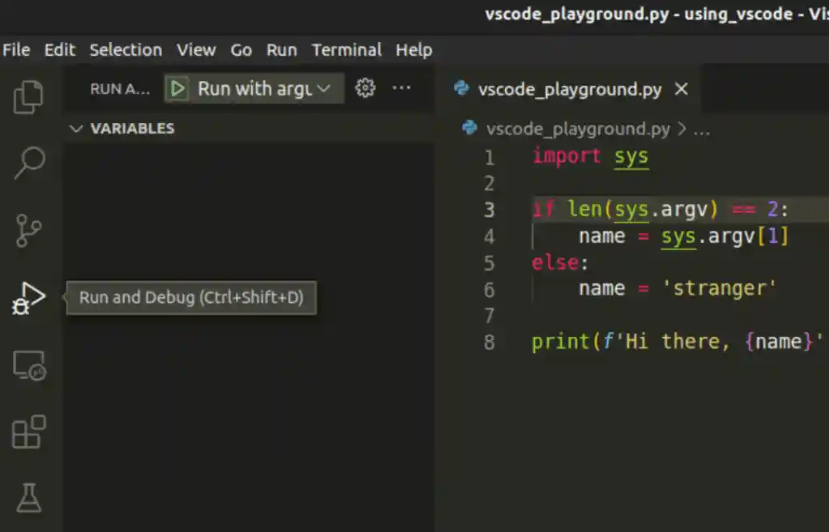Click the 'RUN A...' panel title
The height and width of the screenshot is (532, 830).
coord(120,89)
